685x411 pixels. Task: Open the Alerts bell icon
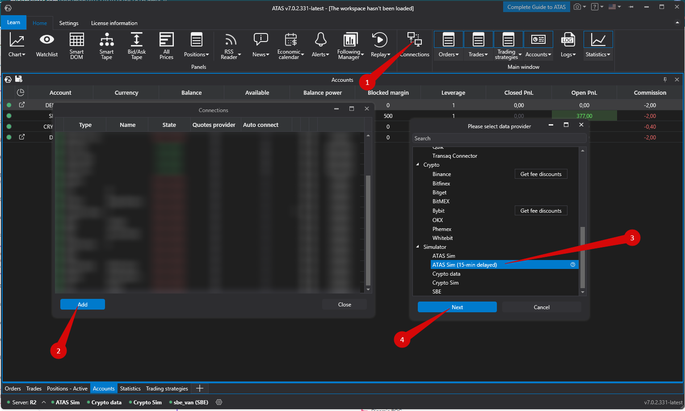pyautogui.click(x=320, y=40)
